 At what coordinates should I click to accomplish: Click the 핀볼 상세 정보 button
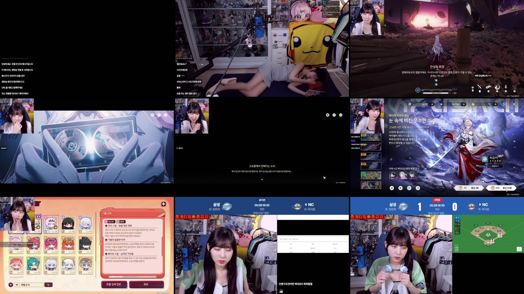coord(114,284)
